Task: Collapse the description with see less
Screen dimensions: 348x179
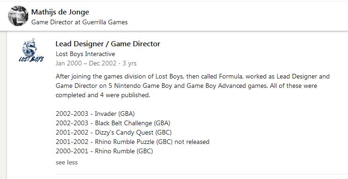Action: point(66,162)
